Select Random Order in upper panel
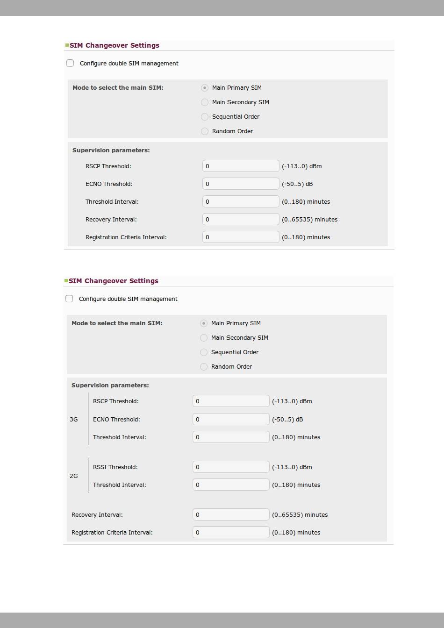Image resolution: width=444 pixels, height=628 pixels. coord(205,131)
